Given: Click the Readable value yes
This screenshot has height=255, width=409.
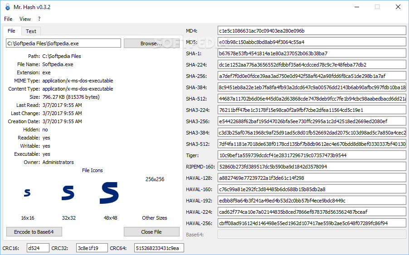Looking at the screenshot, I should coord(46,138).
